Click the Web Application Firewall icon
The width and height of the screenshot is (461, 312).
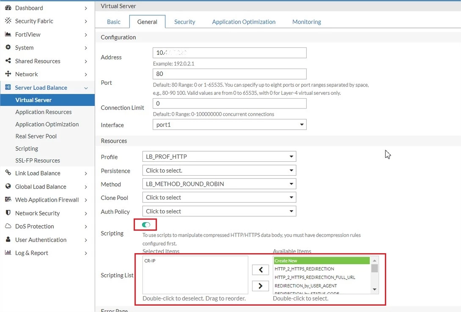[x=8, y=199]
